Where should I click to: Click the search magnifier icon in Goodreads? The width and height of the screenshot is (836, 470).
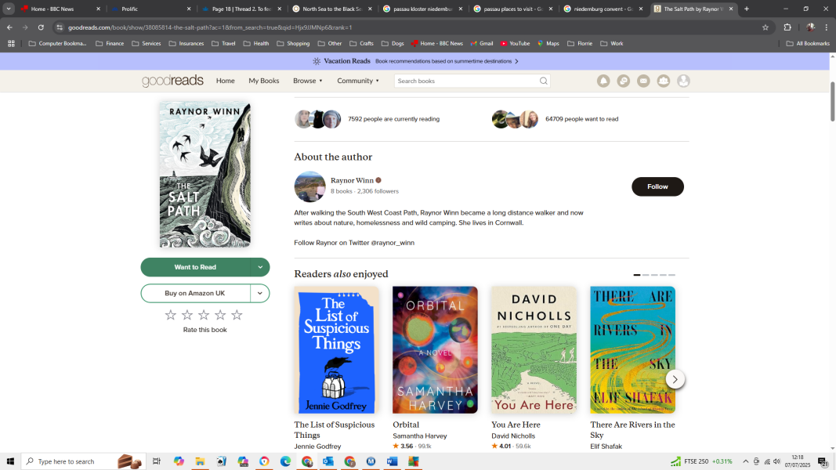tap(543, 81)
